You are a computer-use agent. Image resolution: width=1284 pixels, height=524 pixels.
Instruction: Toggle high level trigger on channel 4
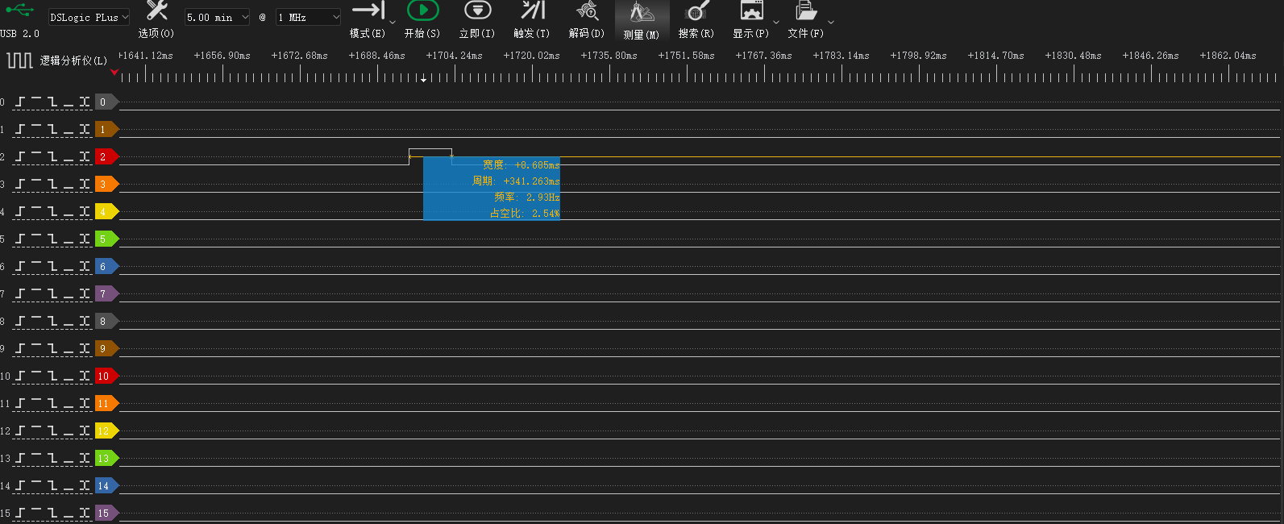[36, 212]
